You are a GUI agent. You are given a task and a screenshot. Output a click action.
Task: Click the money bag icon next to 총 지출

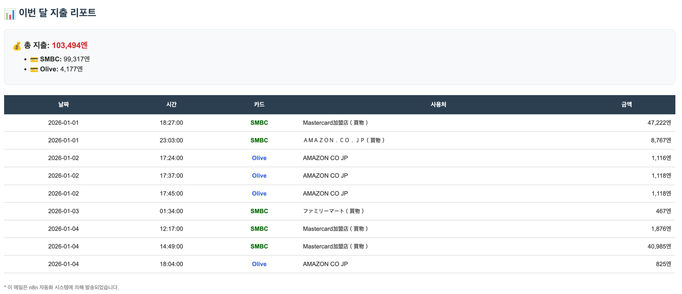coord(17,46)
